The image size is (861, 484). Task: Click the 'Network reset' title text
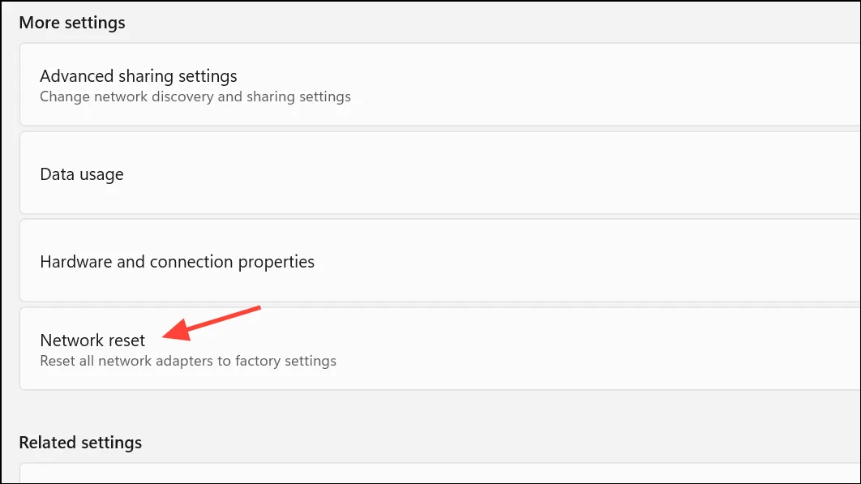tap(92, 340)
